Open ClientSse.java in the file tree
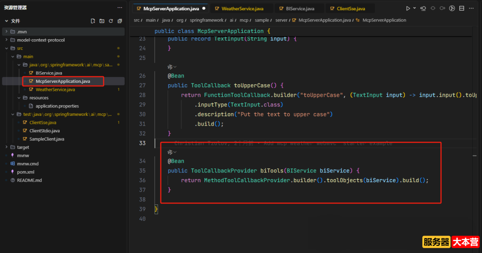 [43, 122]
